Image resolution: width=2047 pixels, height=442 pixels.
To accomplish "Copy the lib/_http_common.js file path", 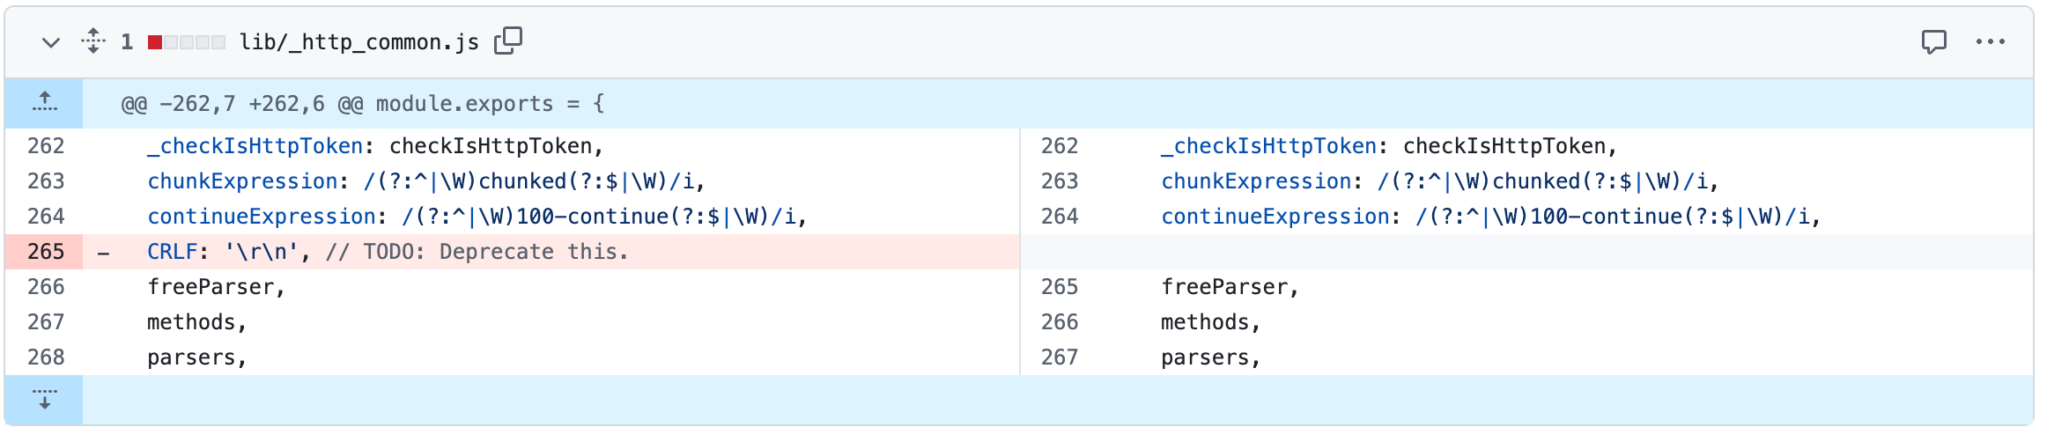I will (508, 41).
